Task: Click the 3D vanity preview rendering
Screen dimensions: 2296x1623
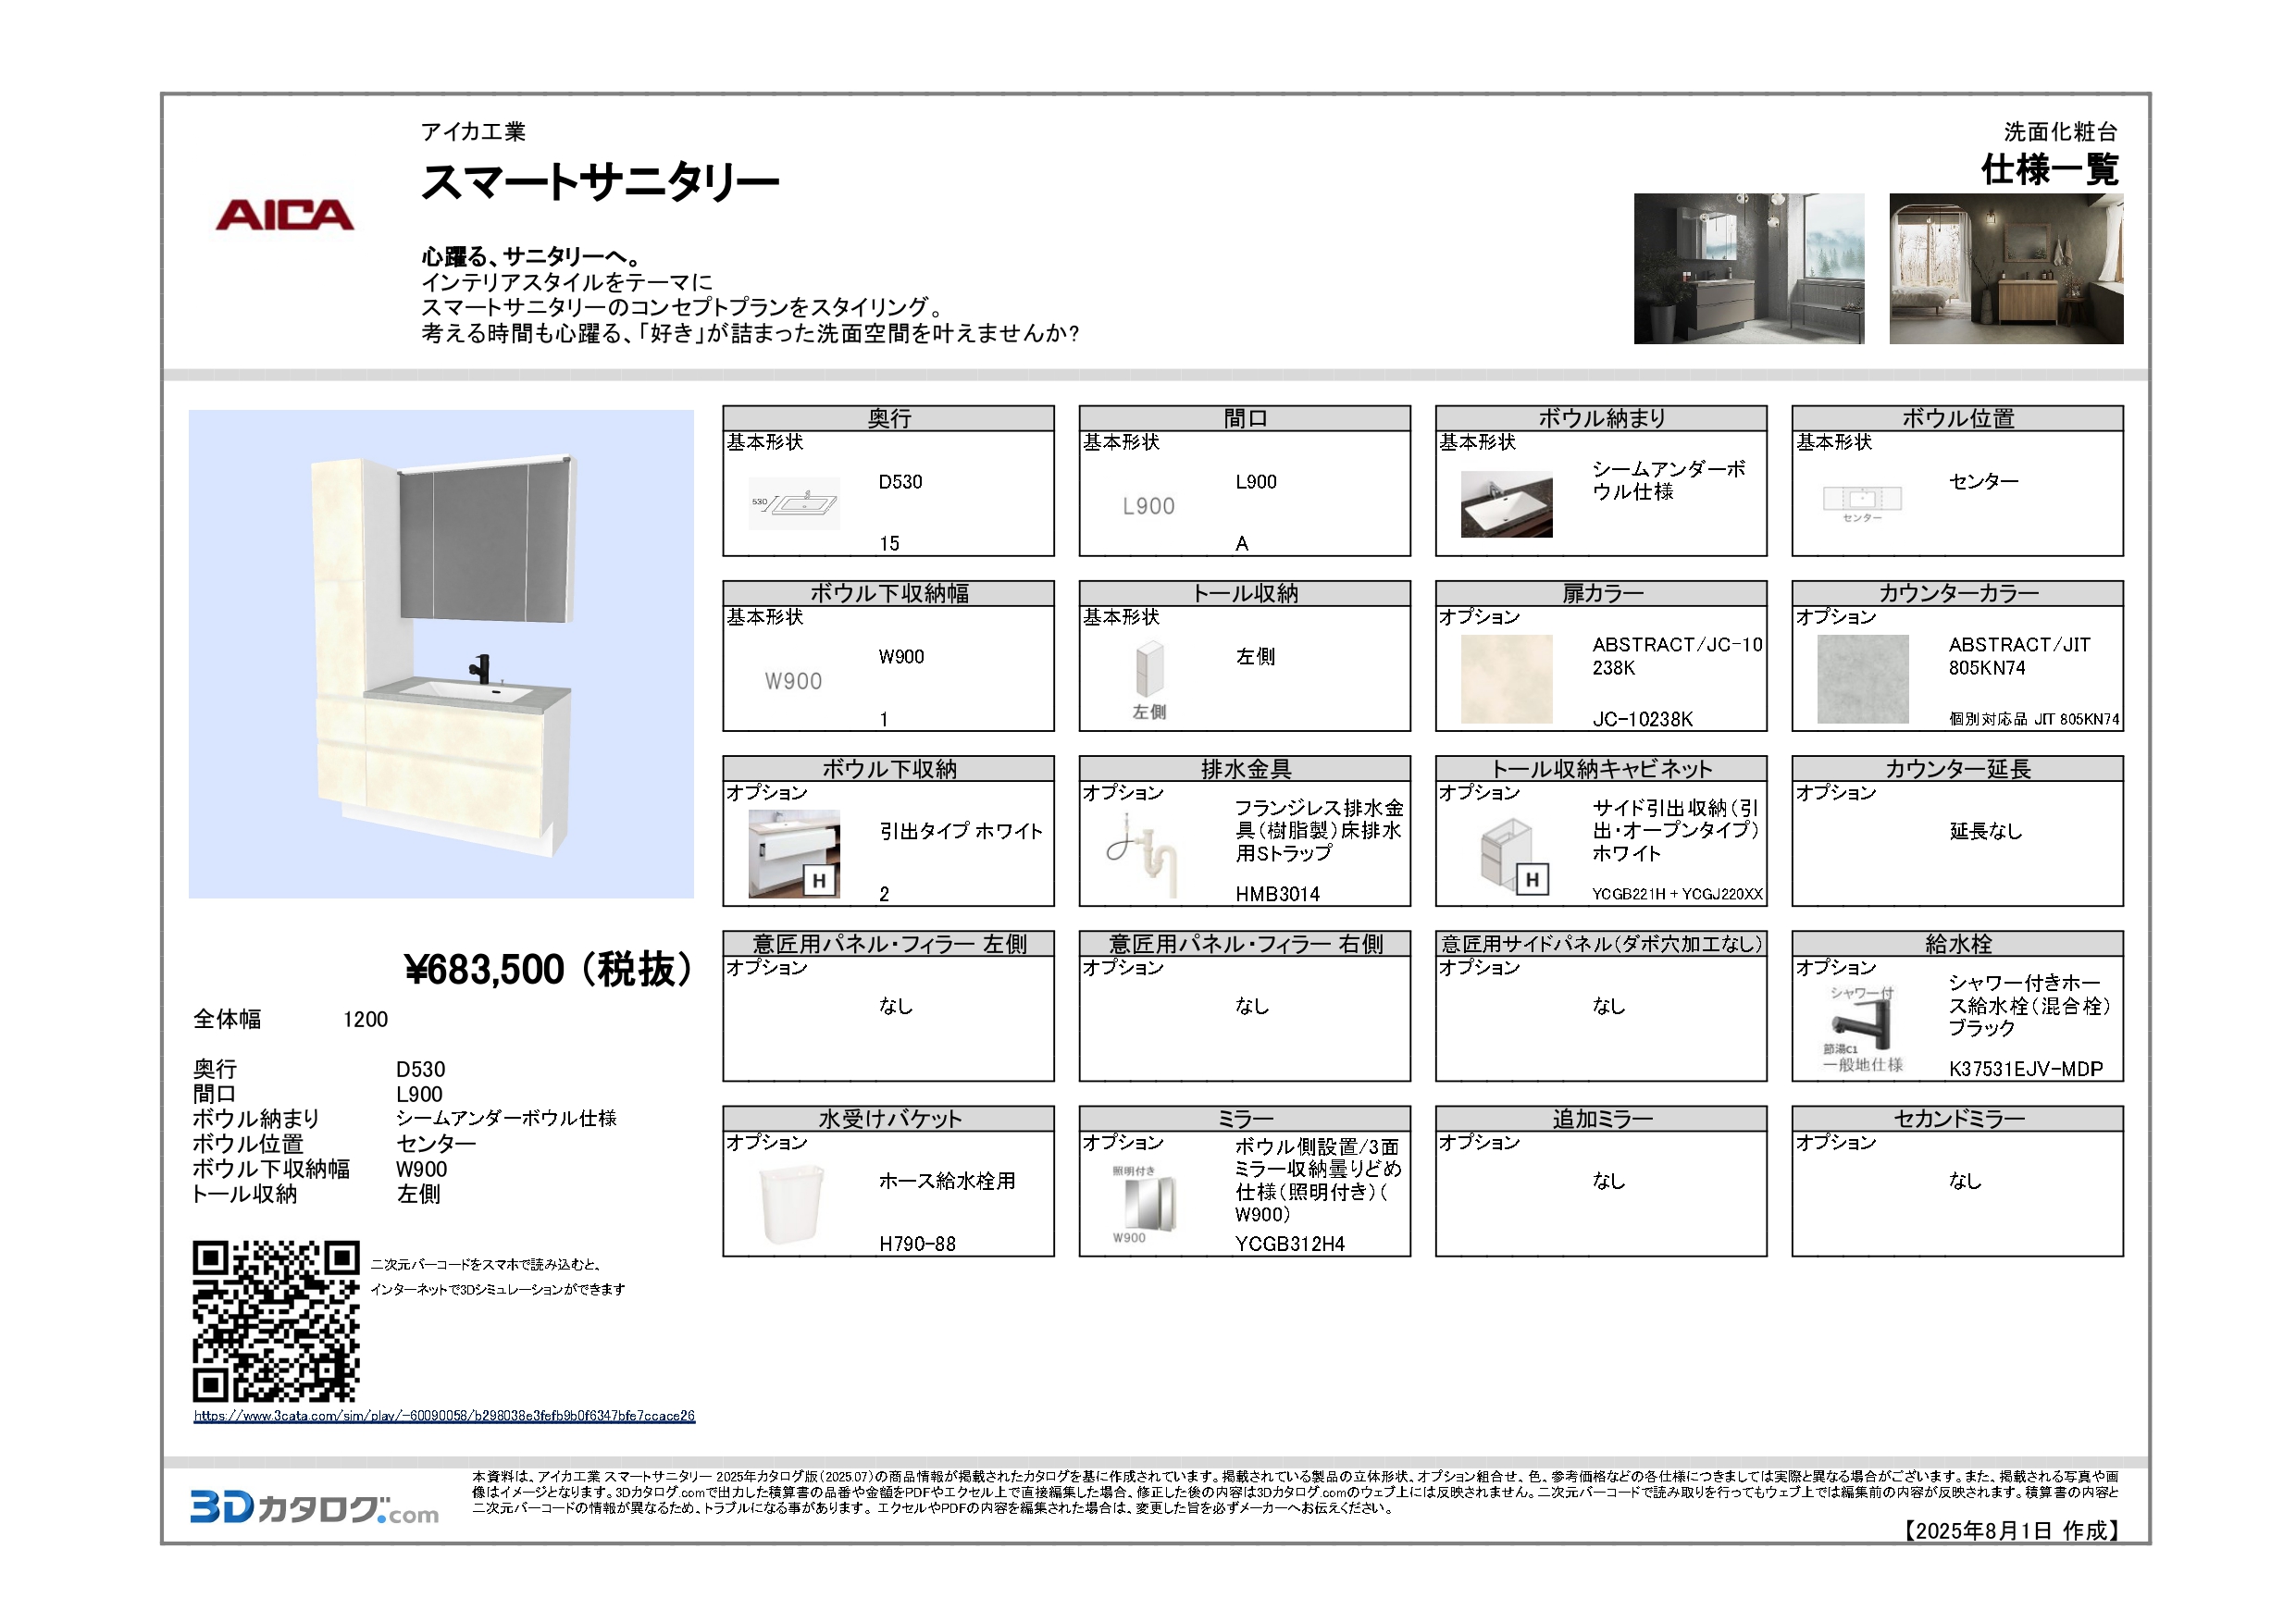Action: pos(441,654)
